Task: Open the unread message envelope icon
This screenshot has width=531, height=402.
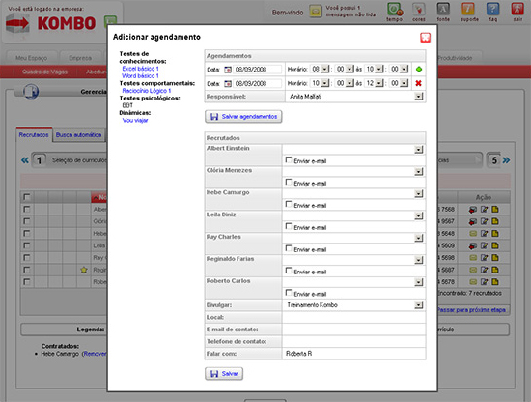Action: [316, 12]
